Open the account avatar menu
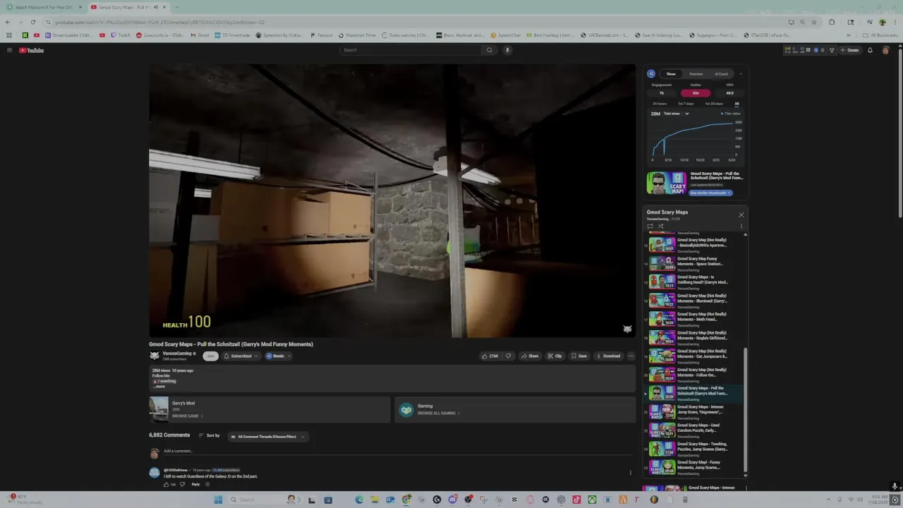 (x=885, y=50)
